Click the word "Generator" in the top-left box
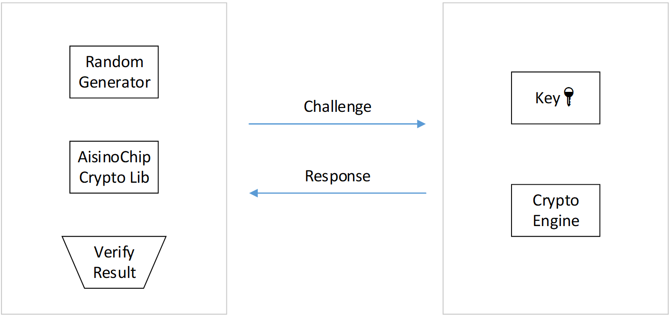Viewport: 669px width, 316px height. coord(114,82)
